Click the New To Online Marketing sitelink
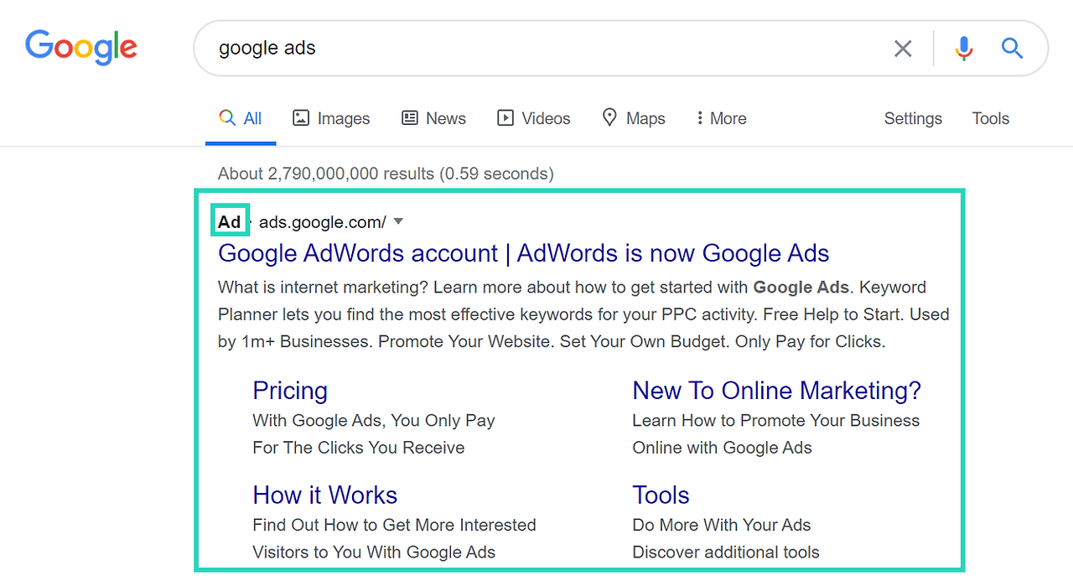 [775, 391]
